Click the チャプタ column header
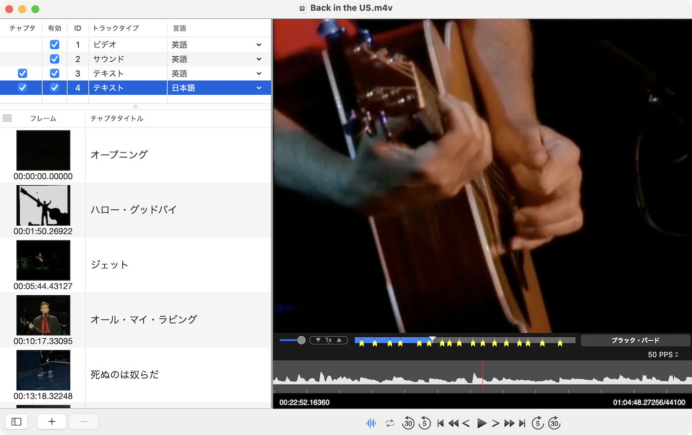This screenshot has height=435, width=692. [x=22, y=28]
